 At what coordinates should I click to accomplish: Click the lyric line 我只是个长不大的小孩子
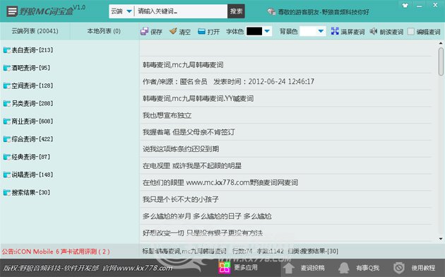click(181, 199)
